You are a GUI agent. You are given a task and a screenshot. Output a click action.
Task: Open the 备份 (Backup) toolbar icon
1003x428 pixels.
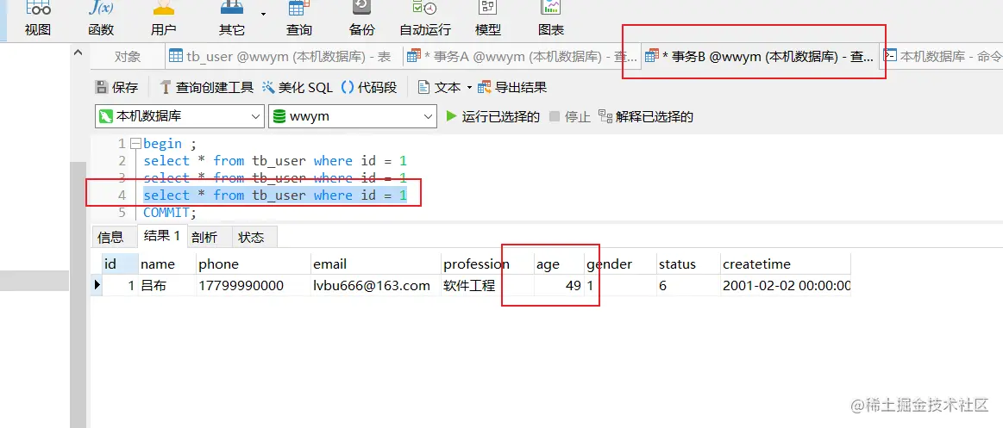click(x=362, y=18)
